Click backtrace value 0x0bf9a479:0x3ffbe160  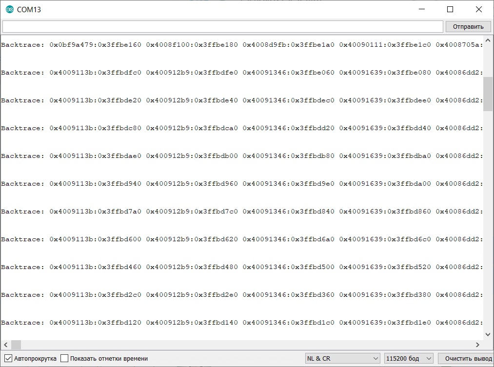click(x=95, y=45)
